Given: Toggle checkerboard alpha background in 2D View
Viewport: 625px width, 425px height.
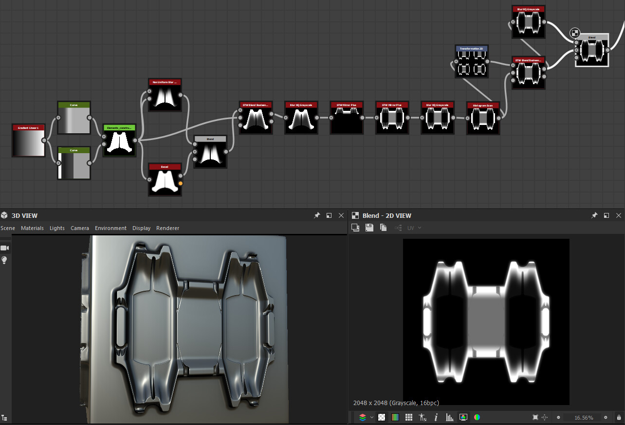Looking at the screenshot, I should coord(382,417).
